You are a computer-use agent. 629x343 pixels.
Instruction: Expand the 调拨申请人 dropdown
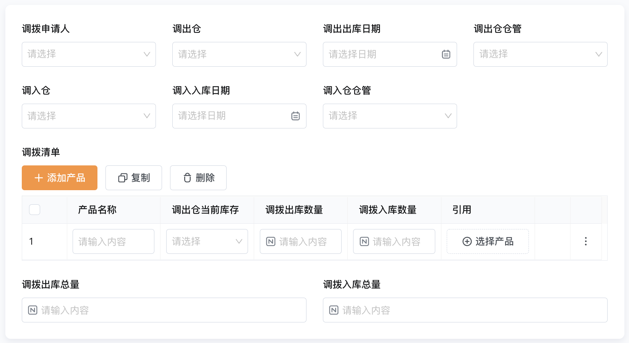(89, 54)
